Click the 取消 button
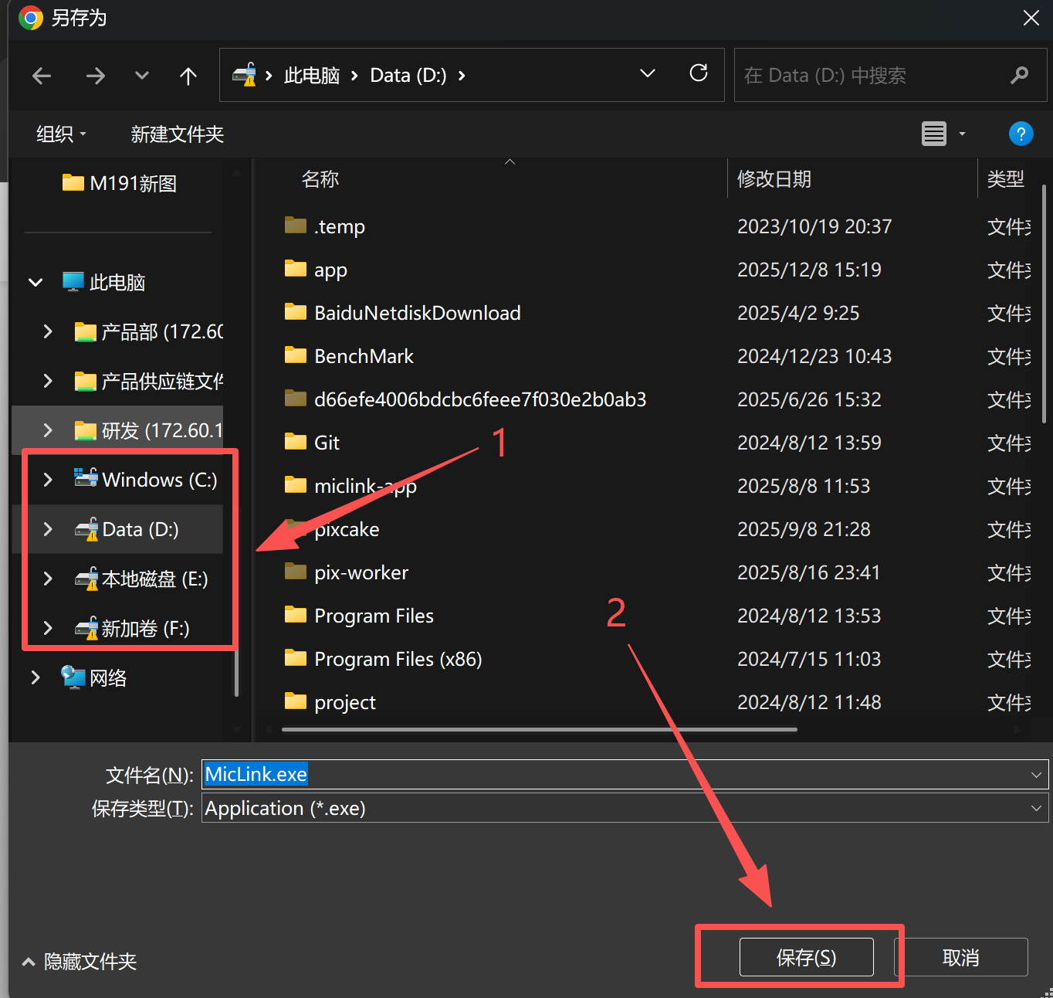1053x998 pixels. pyautogui.click(x=961, y=958)
